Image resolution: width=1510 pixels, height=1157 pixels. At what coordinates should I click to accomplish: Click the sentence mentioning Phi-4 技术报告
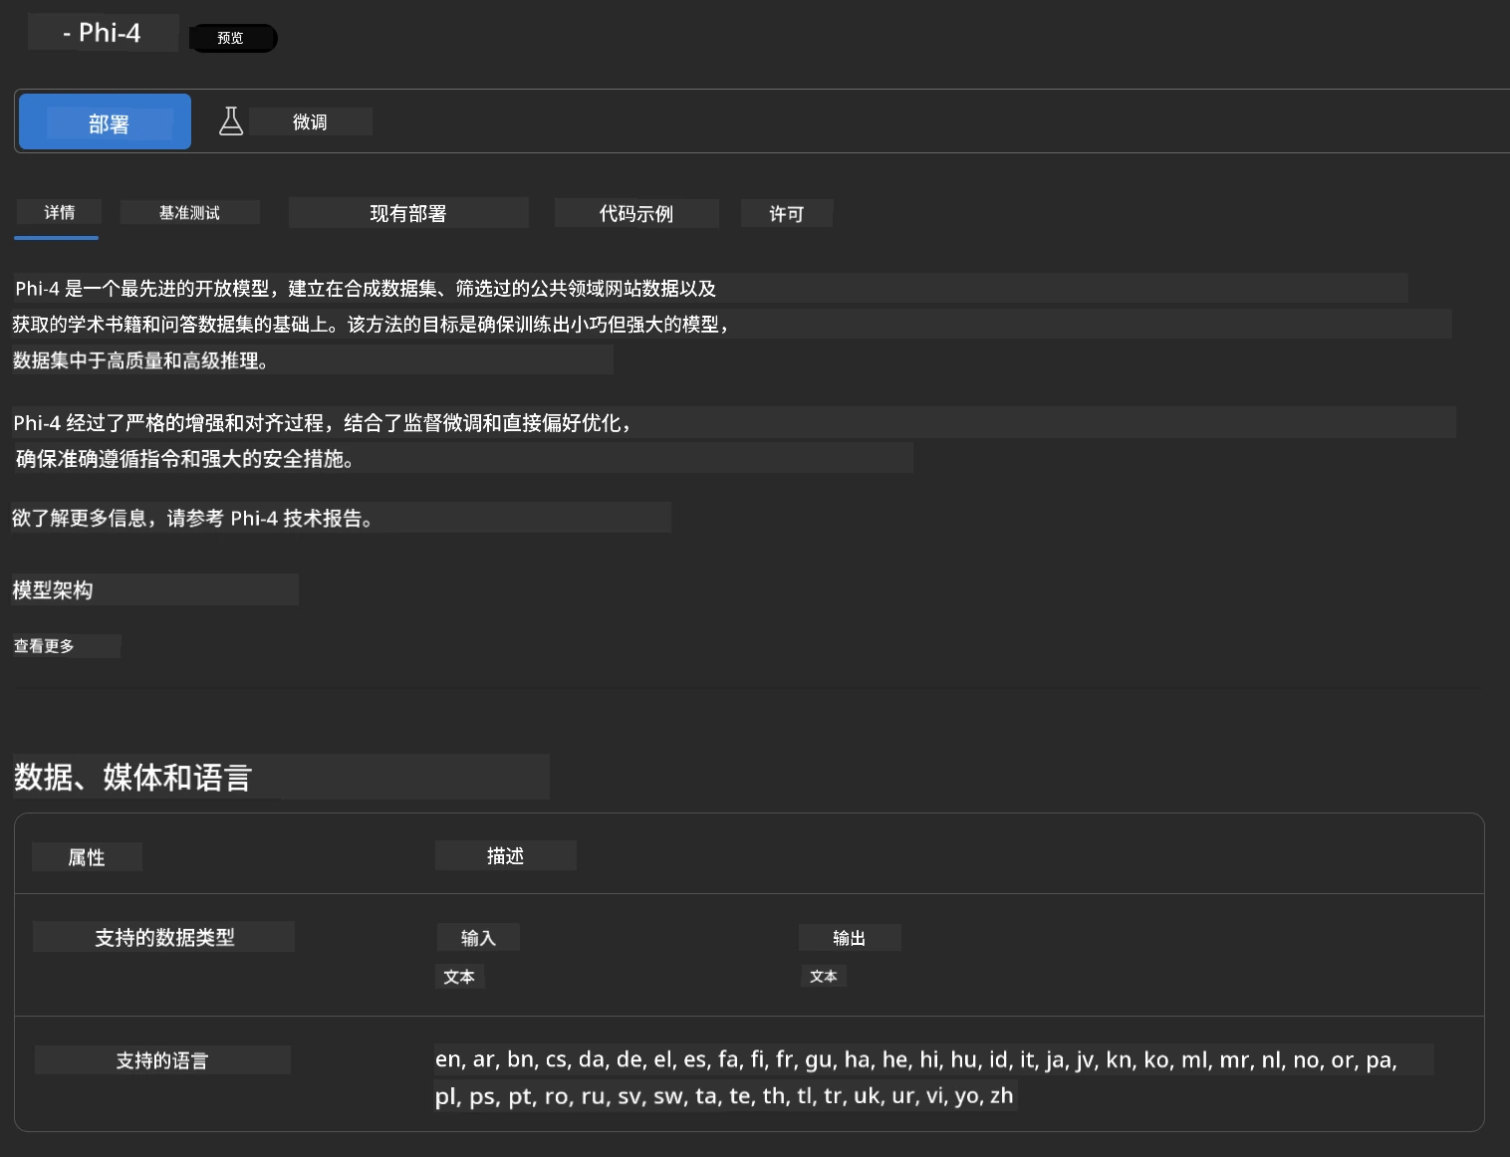[x=193, y=518]
